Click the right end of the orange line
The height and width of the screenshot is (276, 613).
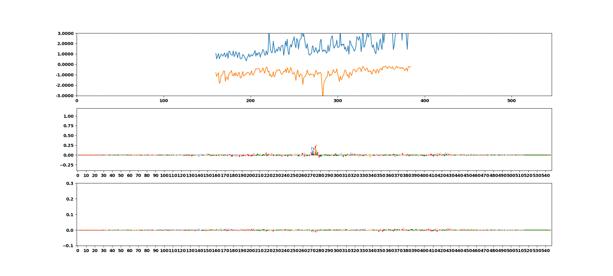[x=410, y=67]
